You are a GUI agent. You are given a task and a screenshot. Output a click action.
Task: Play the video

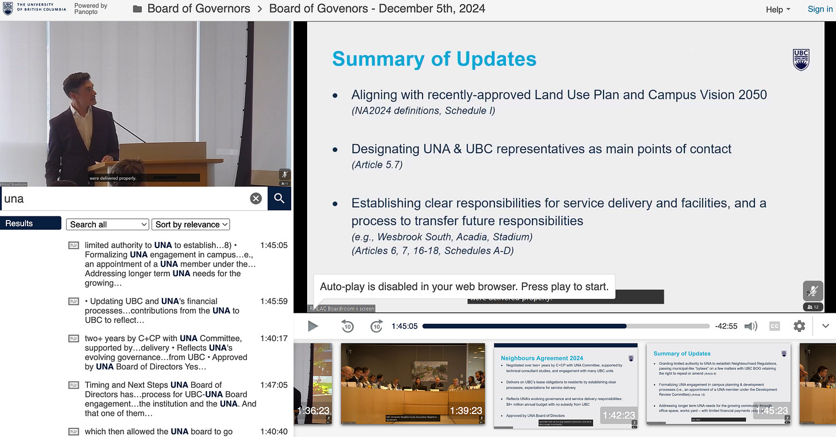(313, 326)
